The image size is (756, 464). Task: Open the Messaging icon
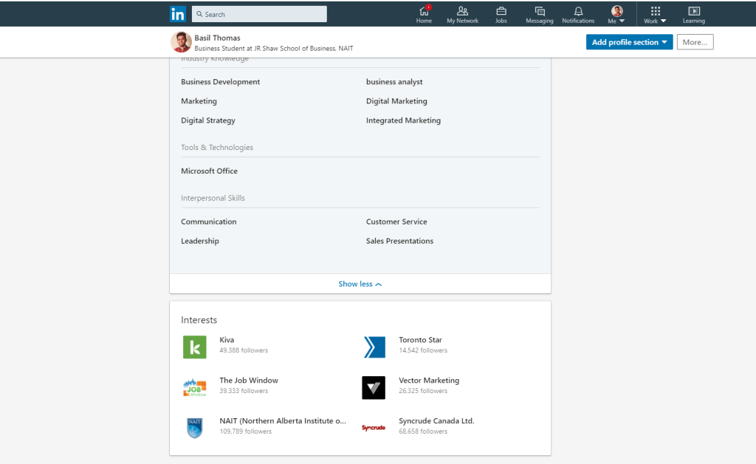pyautogui.click(x=539, y=11)
